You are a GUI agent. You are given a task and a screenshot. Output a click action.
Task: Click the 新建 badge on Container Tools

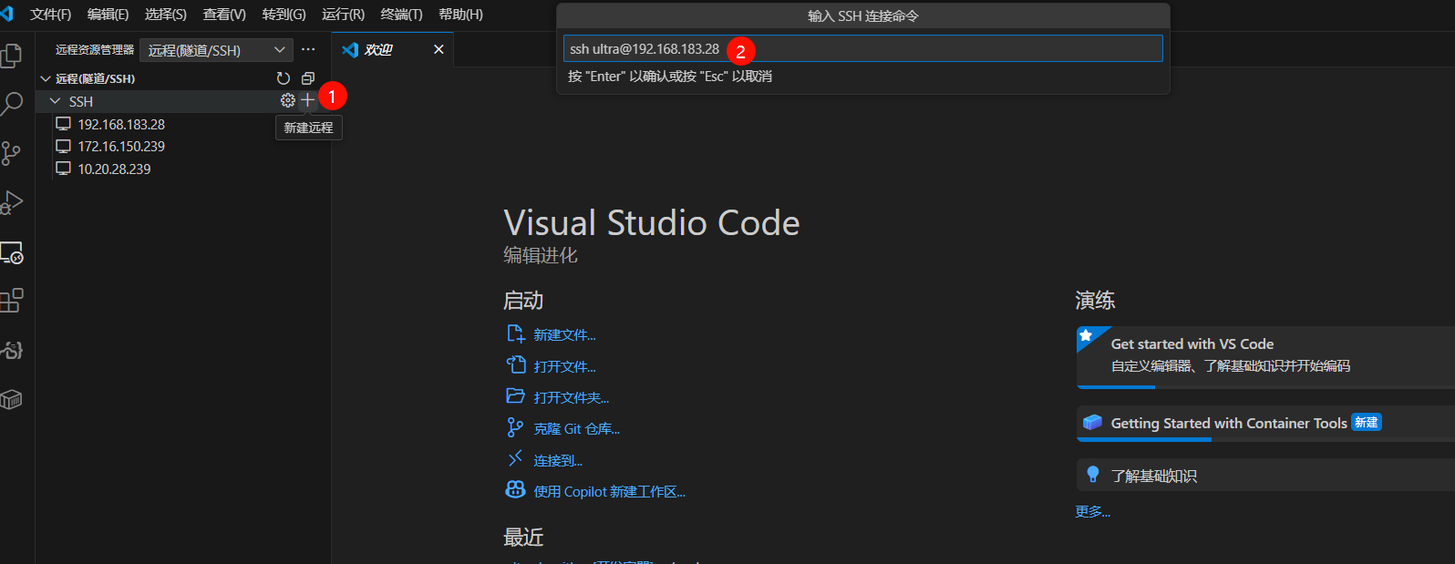pyautogui.click(x=1366, y=422)
